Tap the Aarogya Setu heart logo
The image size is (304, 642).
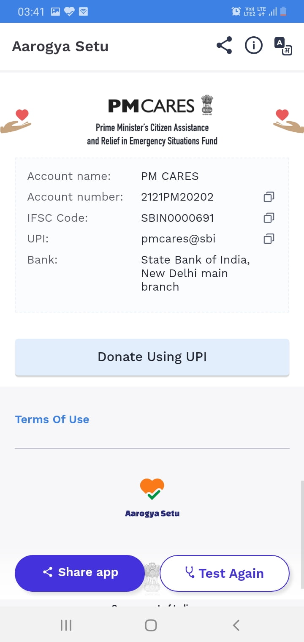[152, 490]
